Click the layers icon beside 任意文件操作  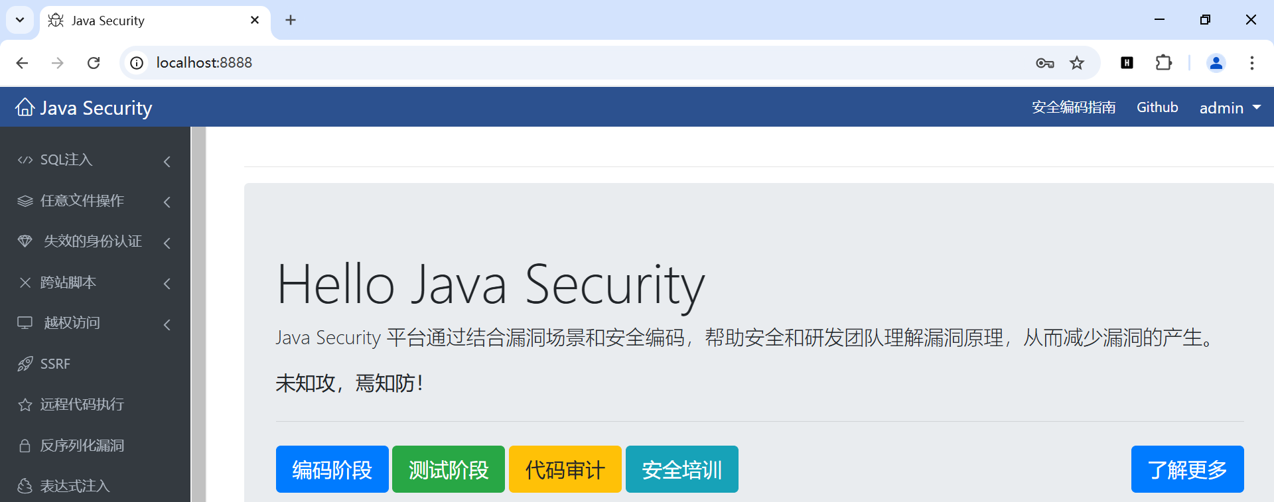[25, 201]
